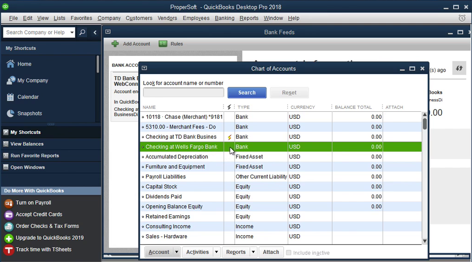The width and height of the screenshot is (472, 262).
Task: Toggle the Include inactive checkbox
Action: [x=288, y=253]
